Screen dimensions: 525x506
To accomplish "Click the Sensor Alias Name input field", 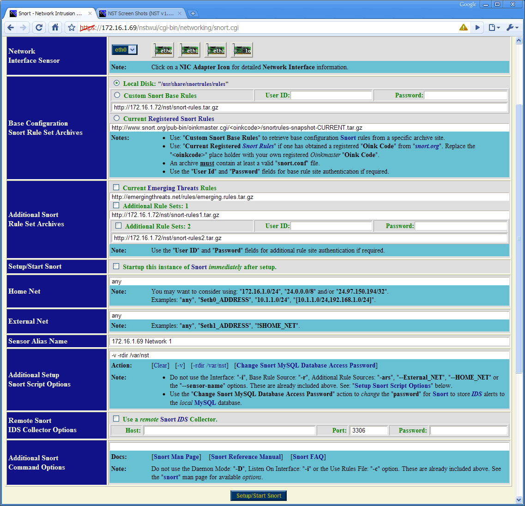I will tap(309, 341).
